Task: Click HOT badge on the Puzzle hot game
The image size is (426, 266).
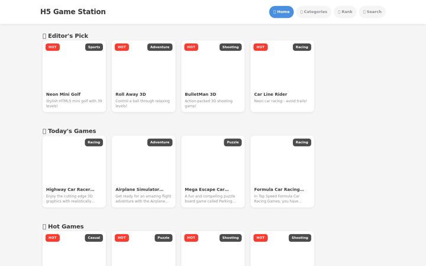Action: click(x=122, y=238)
